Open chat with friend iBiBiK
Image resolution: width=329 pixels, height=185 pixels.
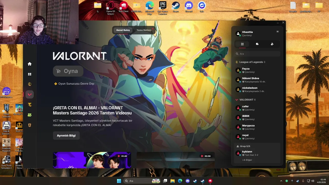tap(257, 117)
